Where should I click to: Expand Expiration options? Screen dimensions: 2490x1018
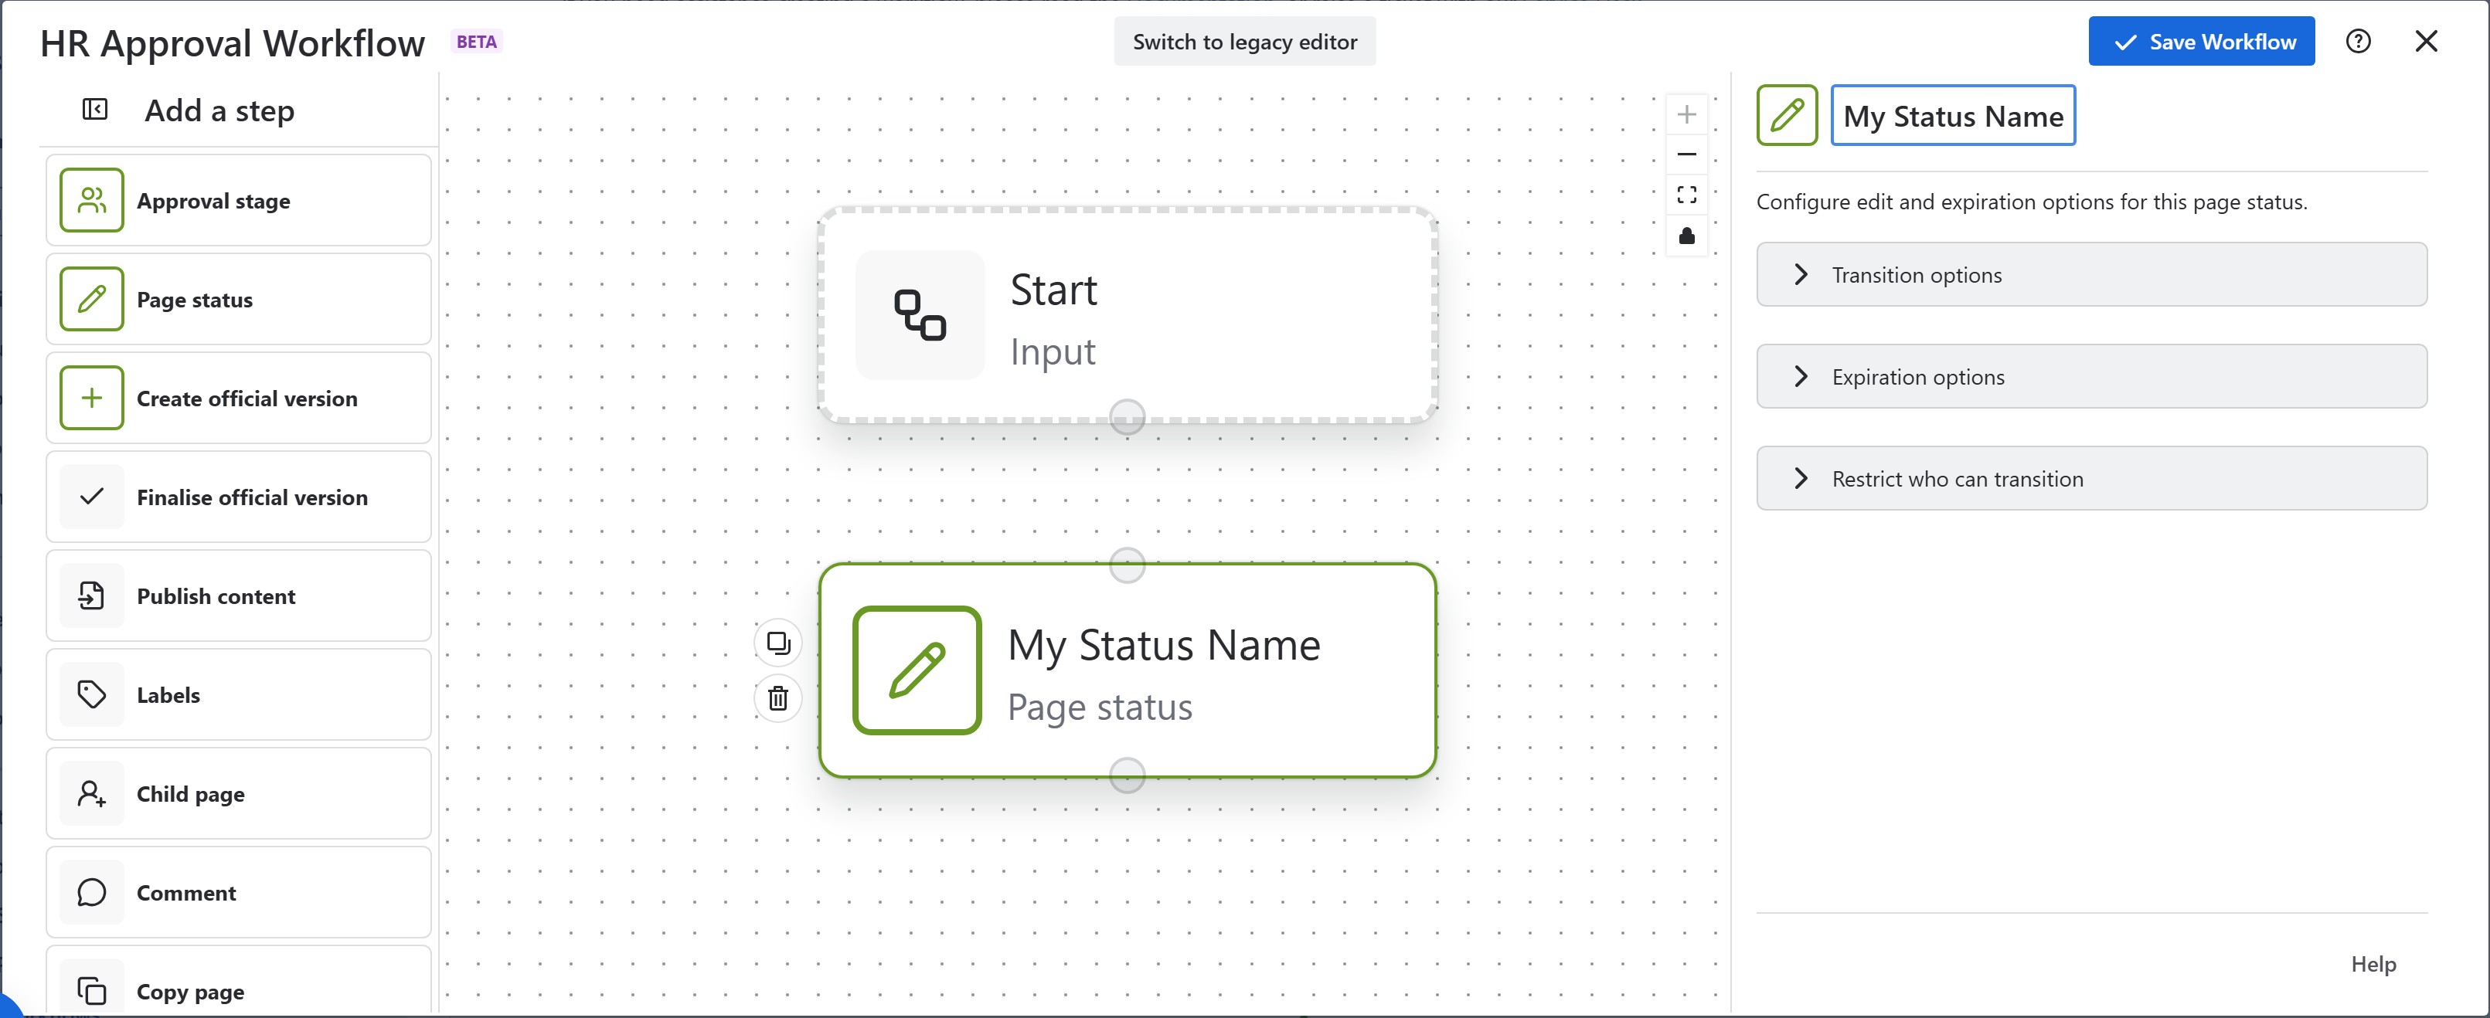pos(2090,377)
